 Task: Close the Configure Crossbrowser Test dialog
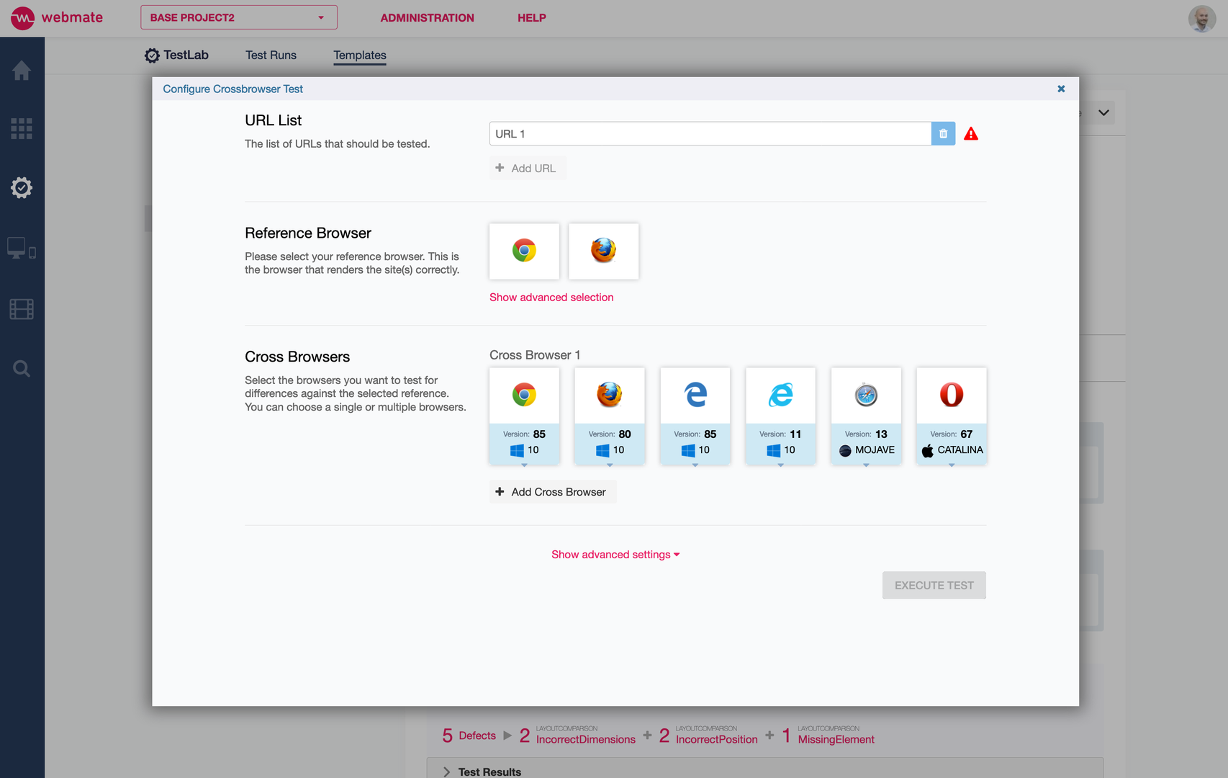tap(1061, 89)
